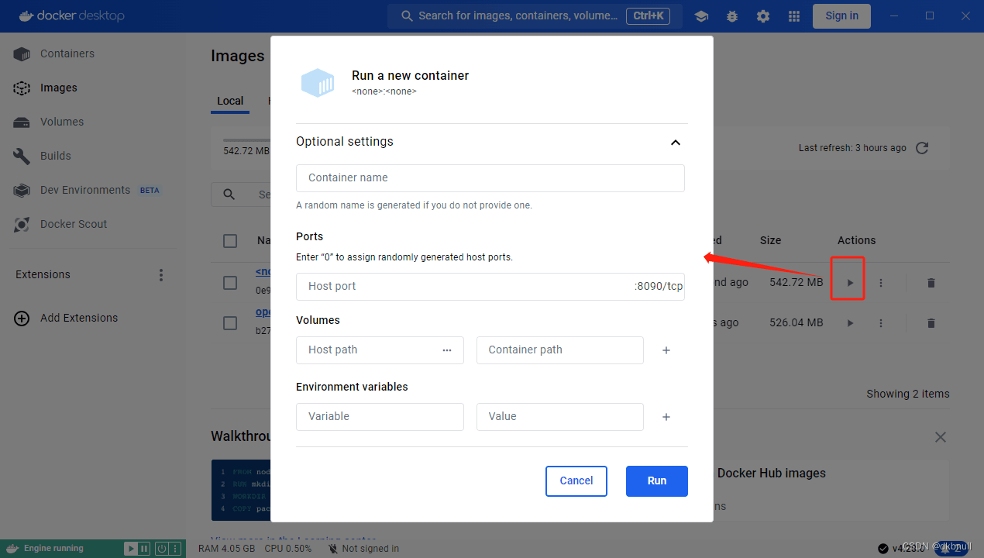Viewport: 984px width, 558px height.
Task: Open the Learning center graduation cap icon
Action: (701, 16)
